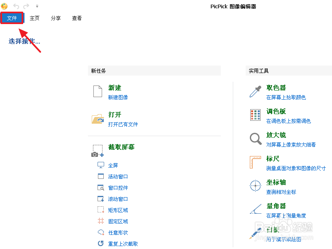The height and width of the screenshot is (249, 332).
Task: Launch the Magnifier glass icon
Action: [255, 139]
